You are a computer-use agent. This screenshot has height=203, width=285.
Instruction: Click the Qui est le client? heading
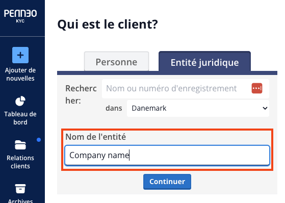(x=108, y=24)
